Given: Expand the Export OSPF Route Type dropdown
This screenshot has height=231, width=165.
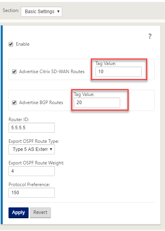Looking at the screenshot, I should point(32,149).
